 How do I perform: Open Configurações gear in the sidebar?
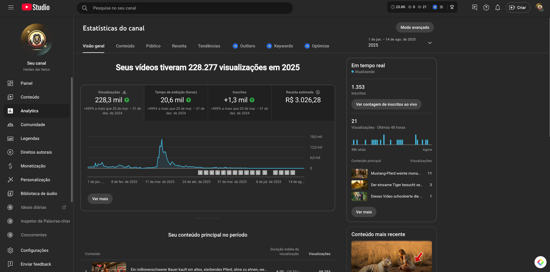(x=37, y=250)
